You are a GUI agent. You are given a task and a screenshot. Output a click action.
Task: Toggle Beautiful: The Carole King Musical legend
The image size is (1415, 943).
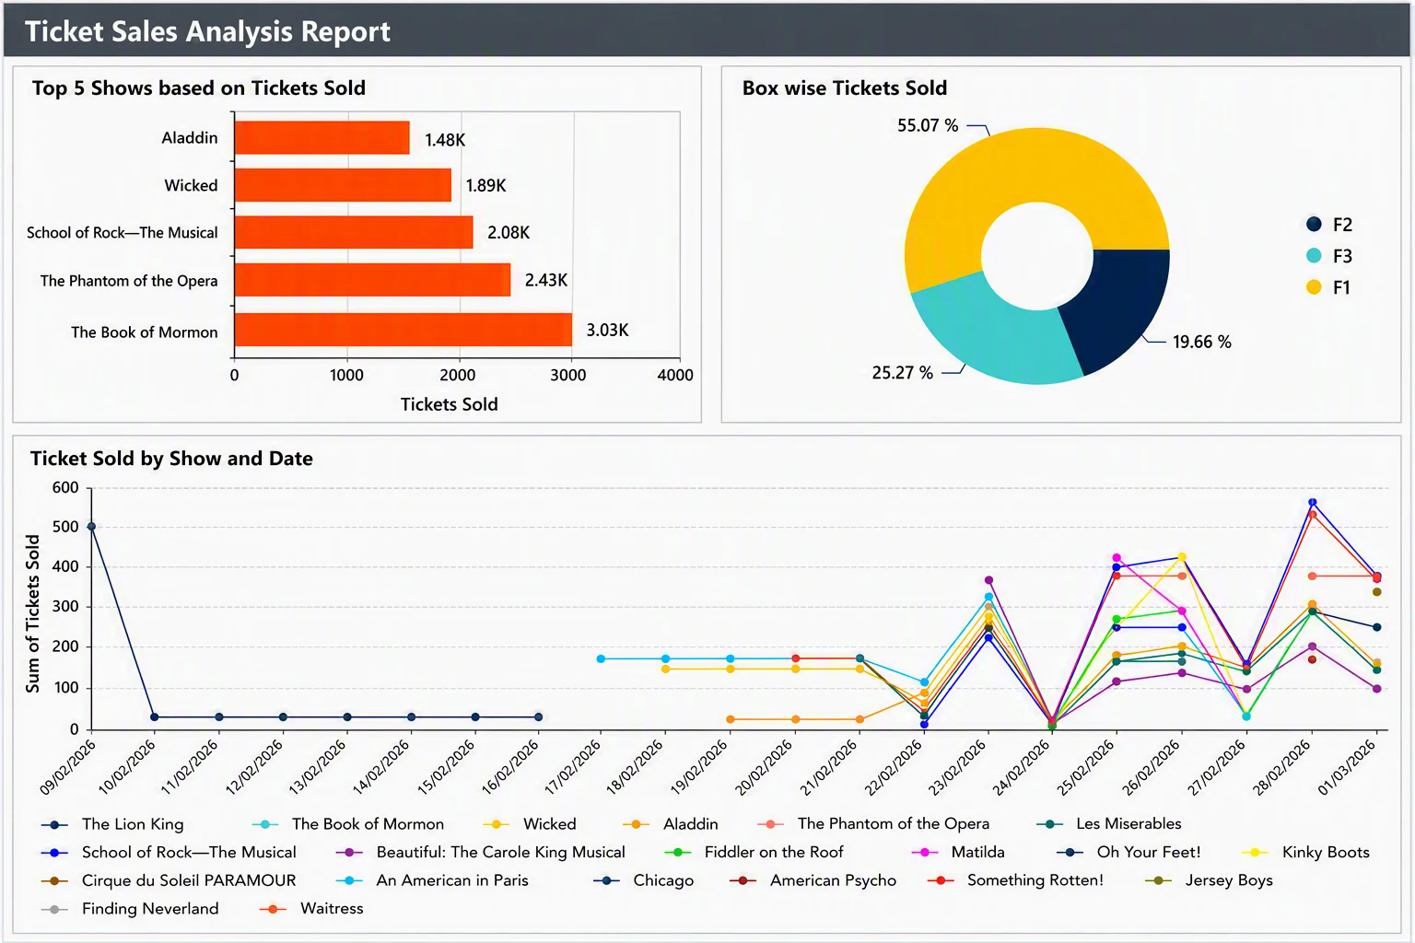point(481,853)
